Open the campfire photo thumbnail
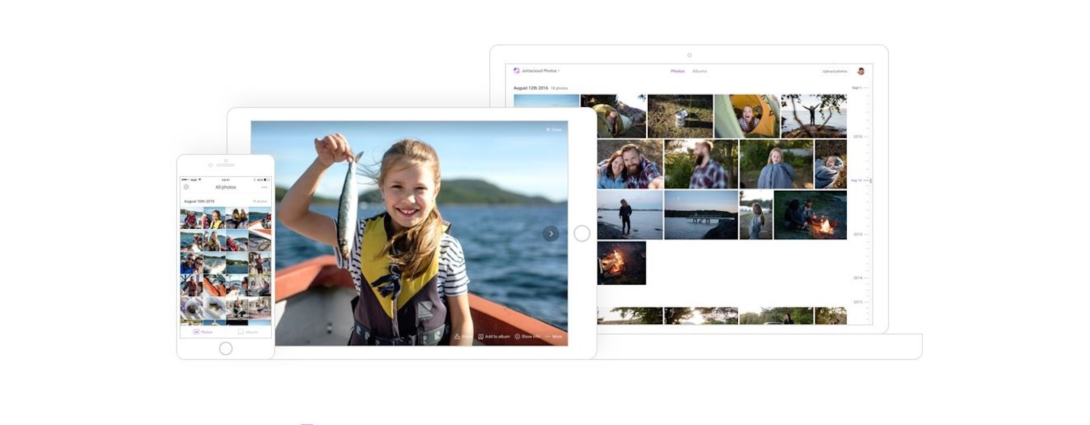The height and width of the screenshot is (425, 1090). pyautogui.click(x=621, y=263)
